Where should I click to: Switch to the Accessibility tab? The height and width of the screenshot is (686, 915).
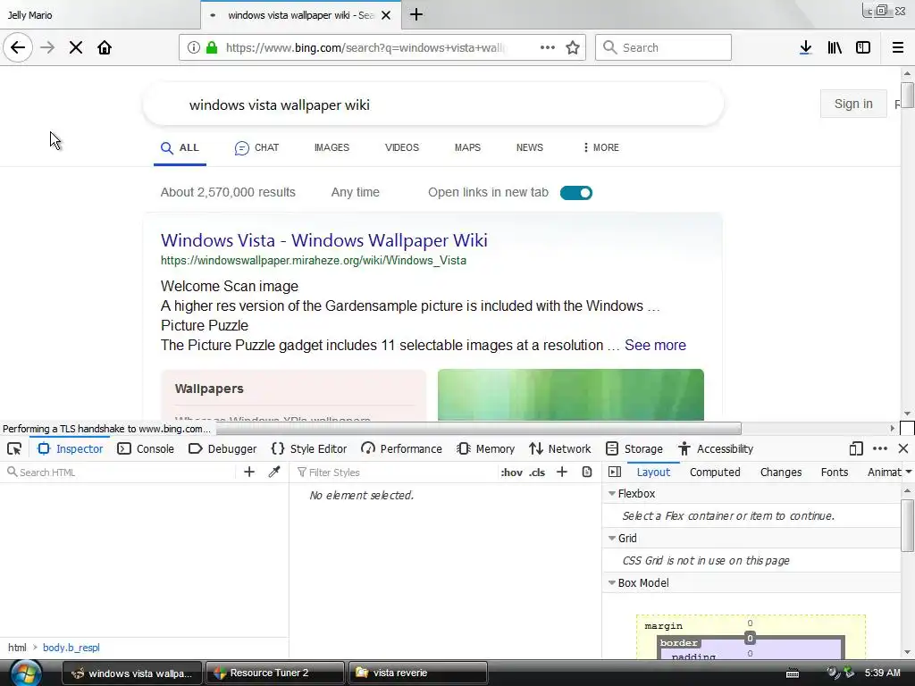coord(716,448)
